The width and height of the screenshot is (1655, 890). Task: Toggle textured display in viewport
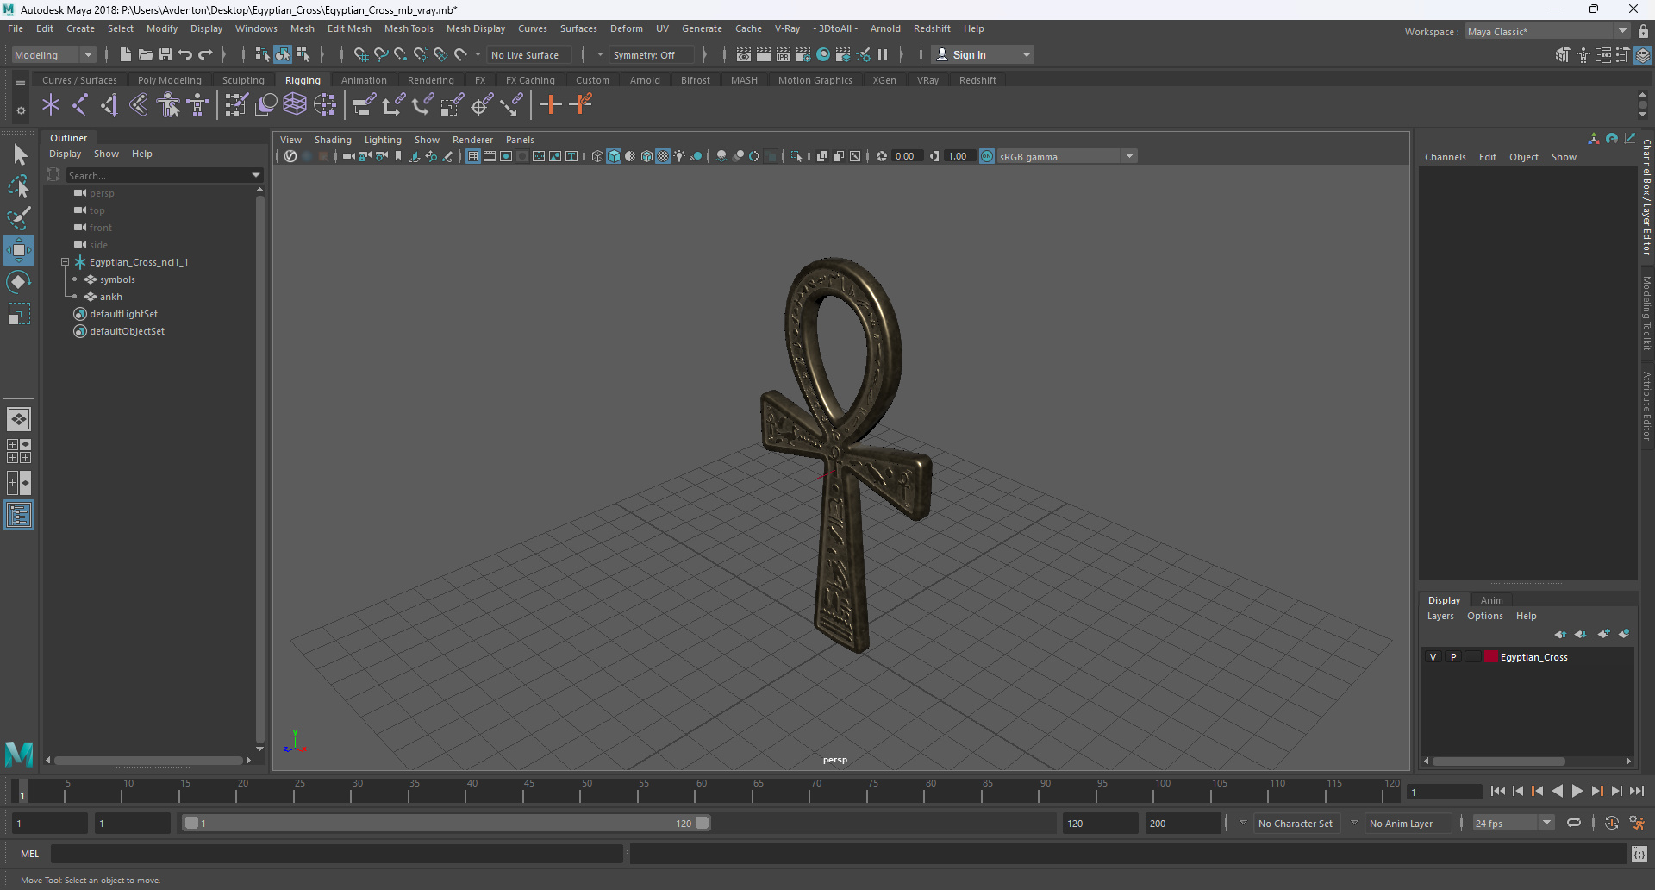pyautogui.click(x=663, y=156)
